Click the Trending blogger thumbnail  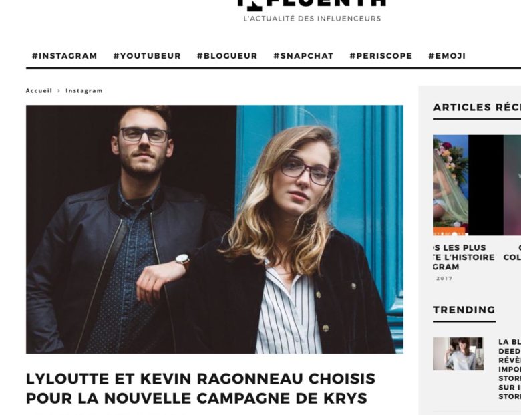pos(458,354)
